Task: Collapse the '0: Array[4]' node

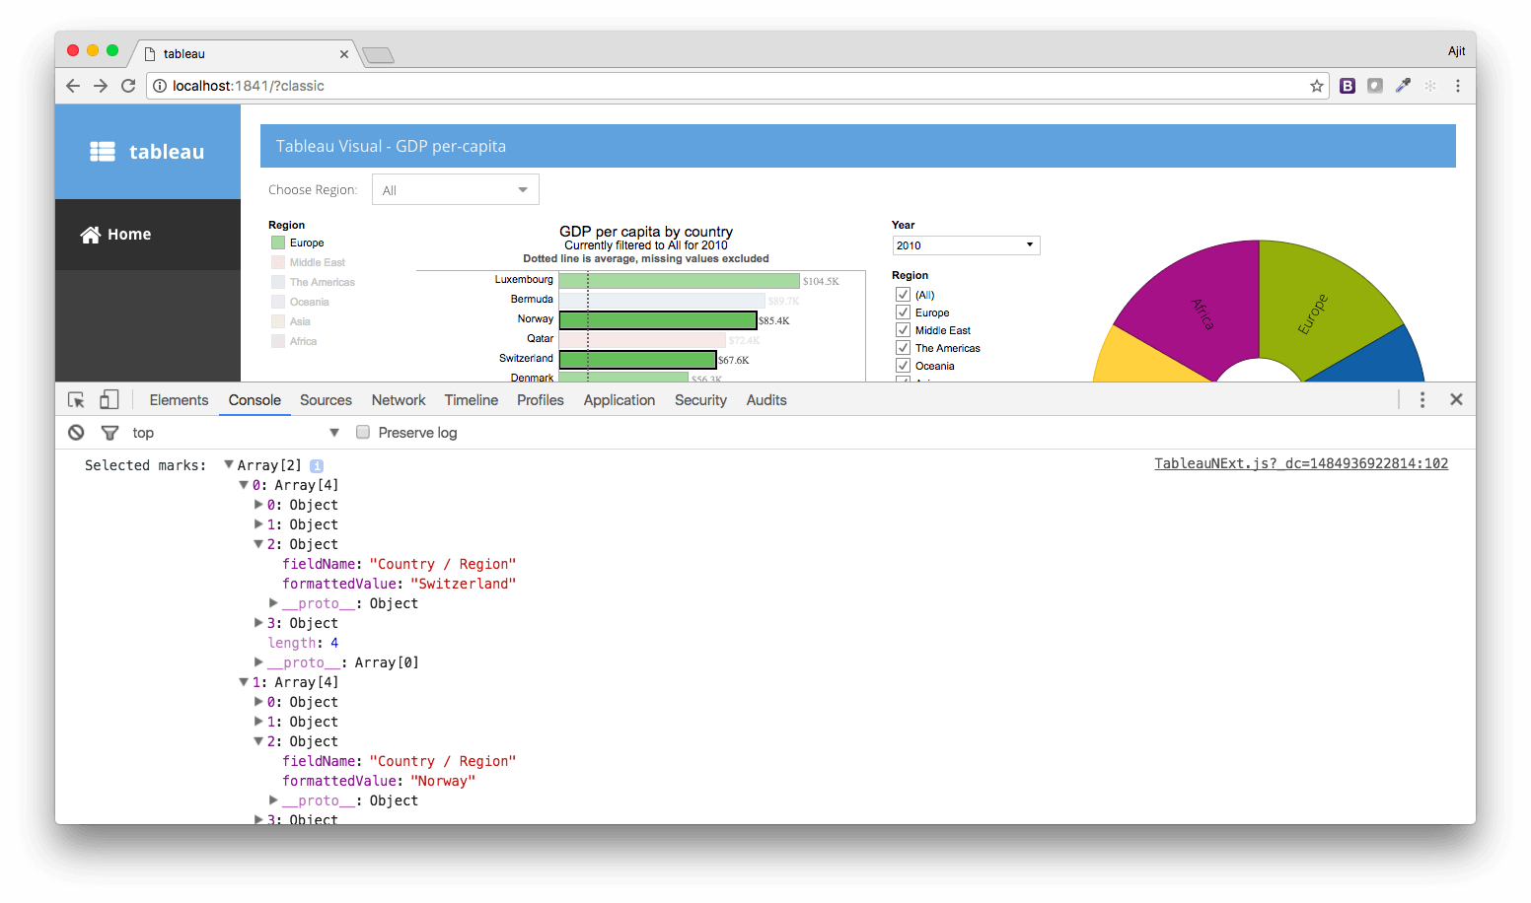Action: pos(244,485)
